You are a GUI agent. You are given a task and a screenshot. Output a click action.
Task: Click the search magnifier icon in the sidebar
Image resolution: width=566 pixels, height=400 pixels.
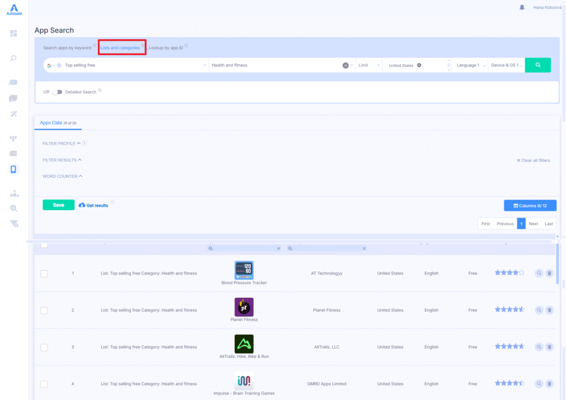[14, 58]
